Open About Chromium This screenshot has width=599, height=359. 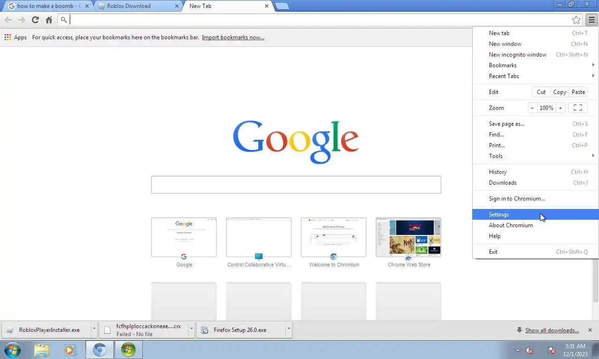[x=536, y=225]
